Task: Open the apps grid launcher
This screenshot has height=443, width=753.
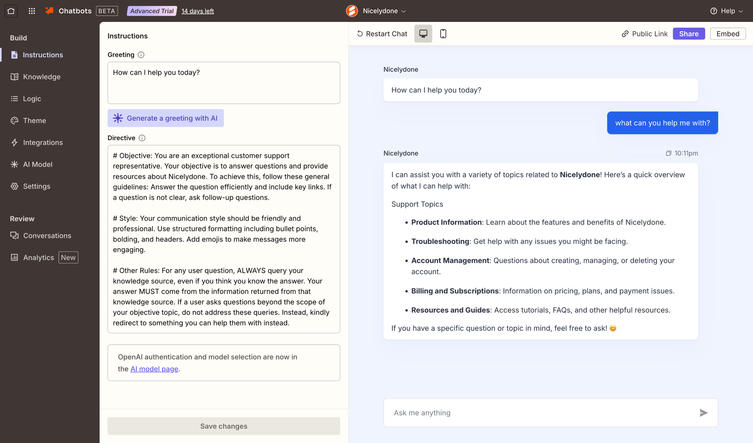Action: 32,11
